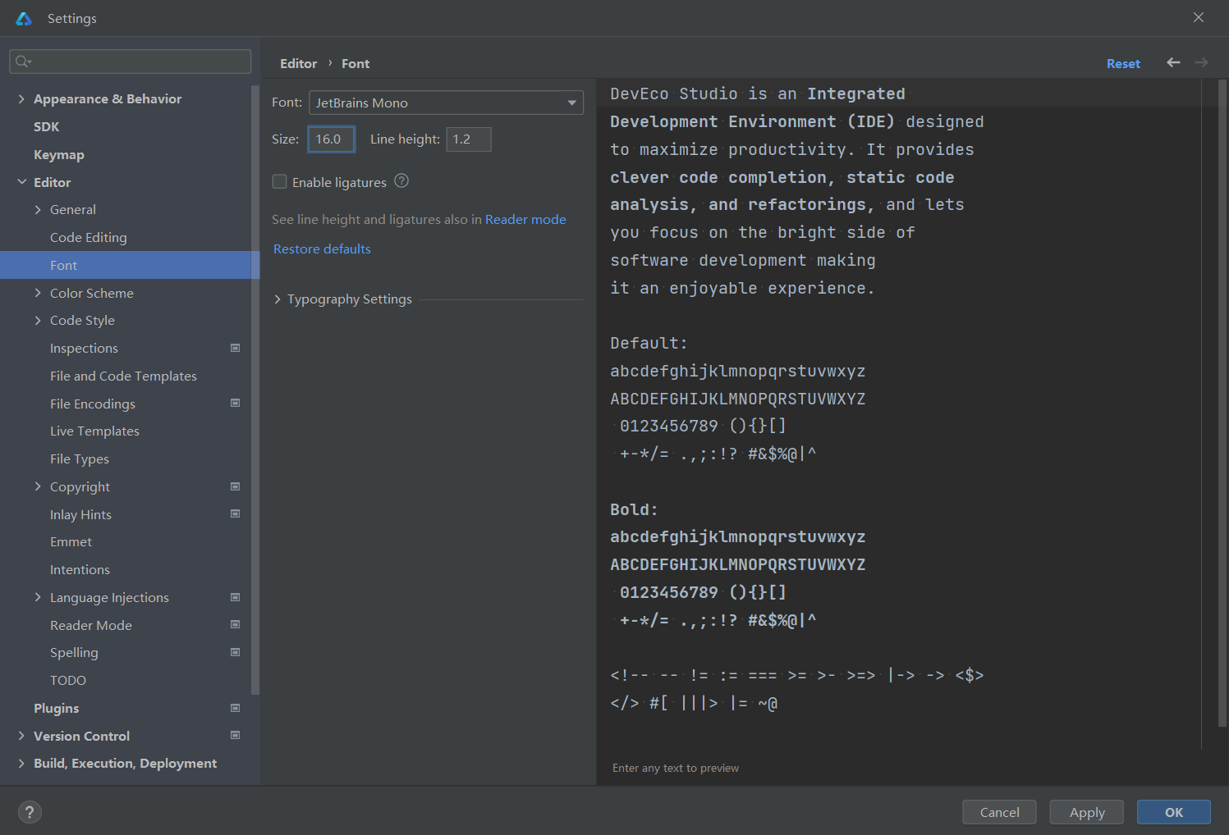The height and width of the screenshot is (835, 1229).
Task: Click Restore defaults link
Action: click(322, 249)
